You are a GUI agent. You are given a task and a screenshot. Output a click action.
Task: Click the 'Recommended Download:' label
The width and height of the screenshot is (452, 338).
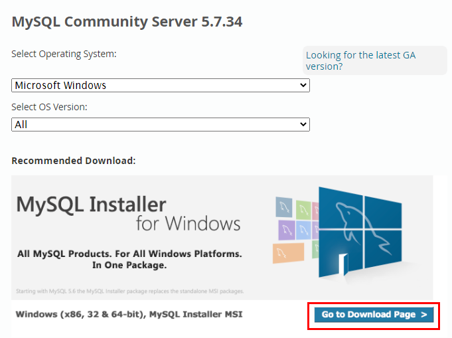tap(74, 161)
